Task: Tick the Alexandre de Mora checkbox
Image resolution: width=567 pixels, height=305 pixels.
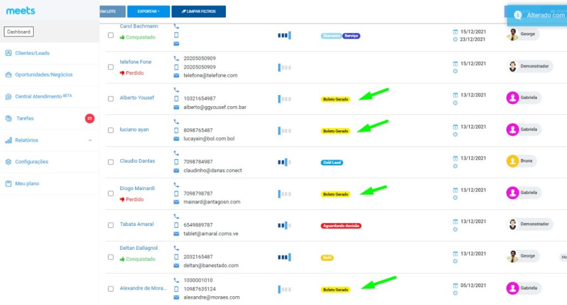Action: point(111,289)
